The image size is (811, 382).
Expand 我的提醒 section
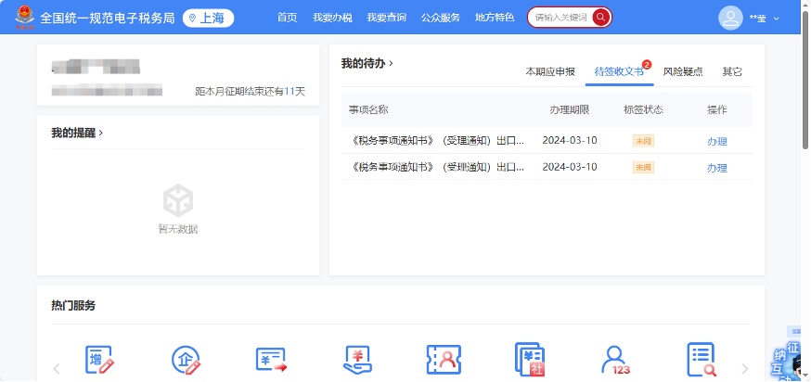tap(77, 134)
